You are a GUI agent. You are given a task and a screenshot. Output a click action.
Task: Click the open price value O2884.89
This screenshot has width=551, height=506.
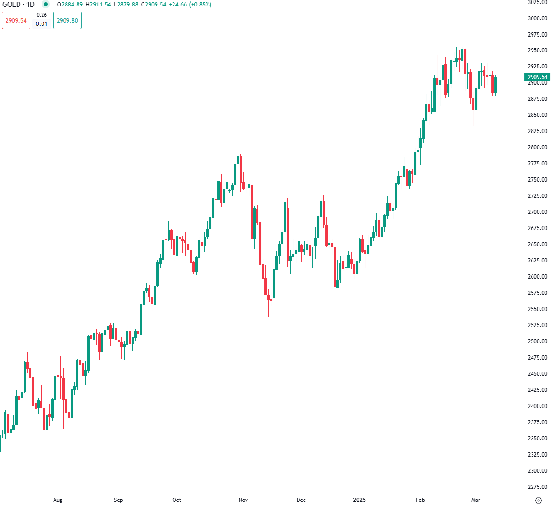click(x=70, y=5)
